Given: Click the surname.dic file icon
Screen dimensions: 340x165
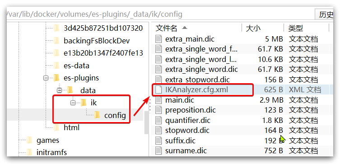Looking at the screenshot, I should 159,151.
